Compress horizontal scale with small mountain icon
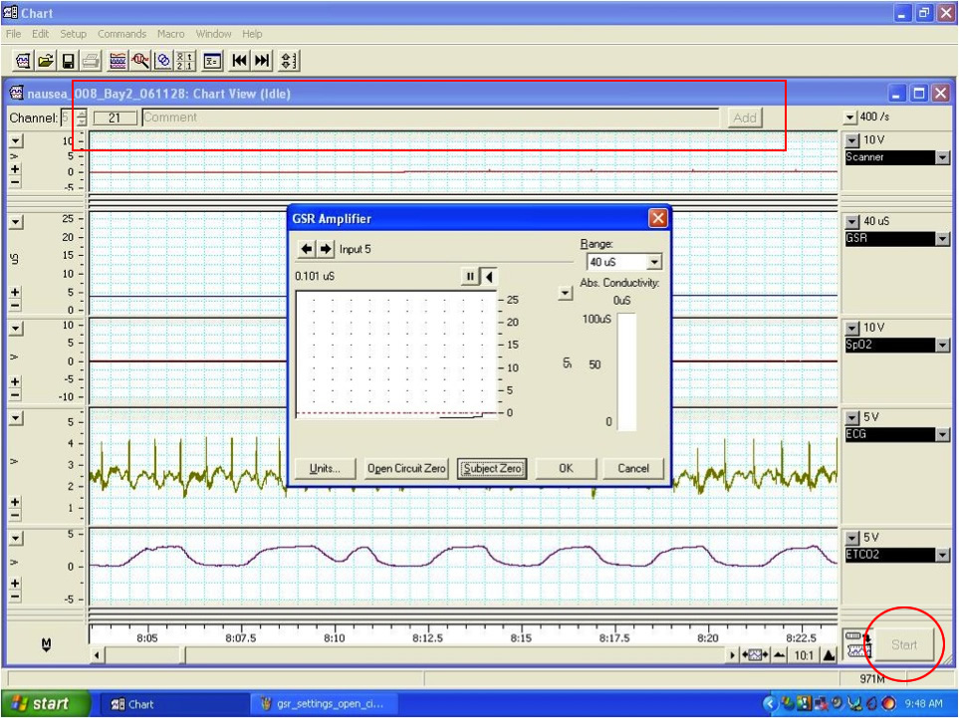Viewport: 959px width, 718px height. (779, 655)
